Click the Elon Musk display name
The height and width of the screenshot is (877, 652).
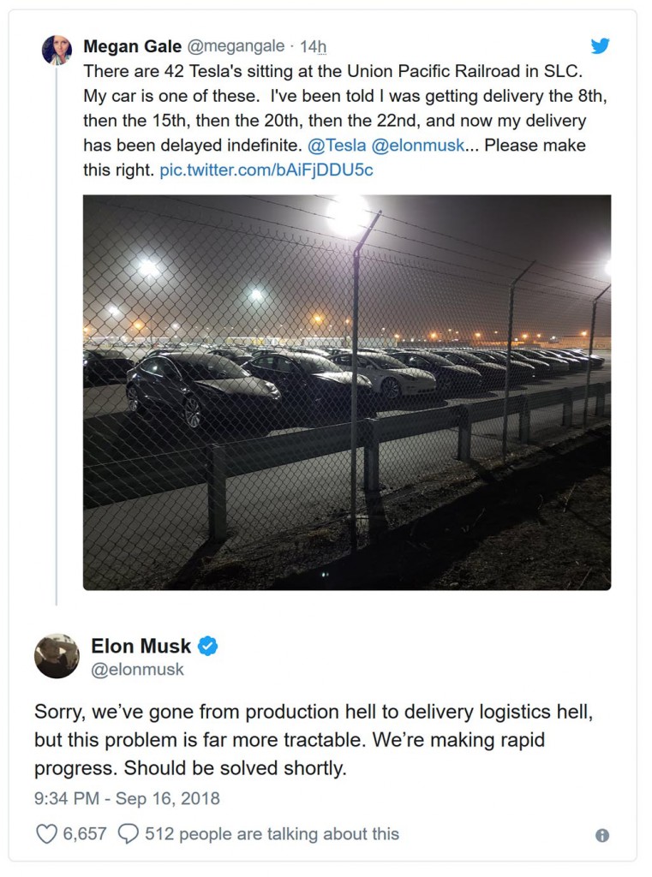tap(141, 646)
